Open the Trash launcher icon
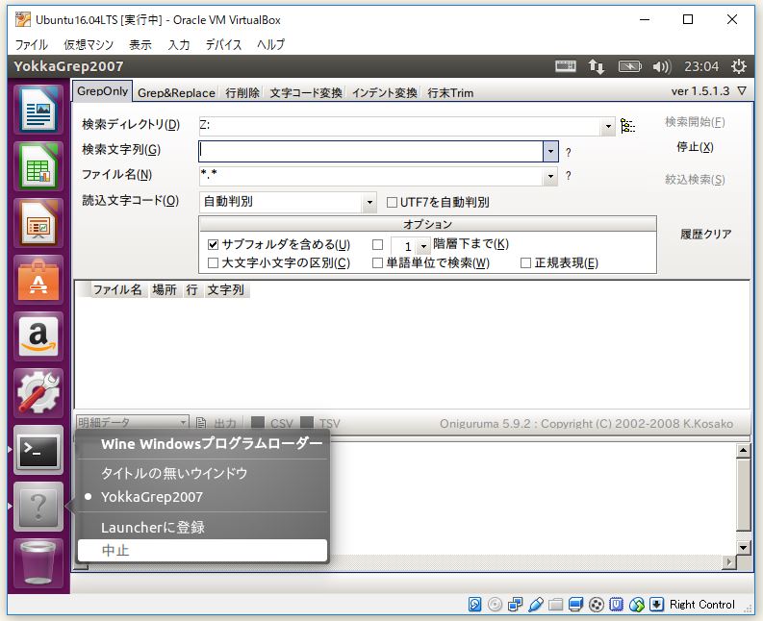Screen dimensions: 763x621 pos(38,562)
